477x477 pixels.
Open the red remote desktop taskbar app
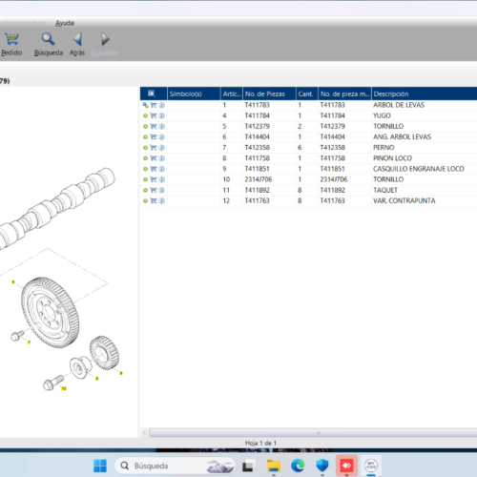point(346,466)
